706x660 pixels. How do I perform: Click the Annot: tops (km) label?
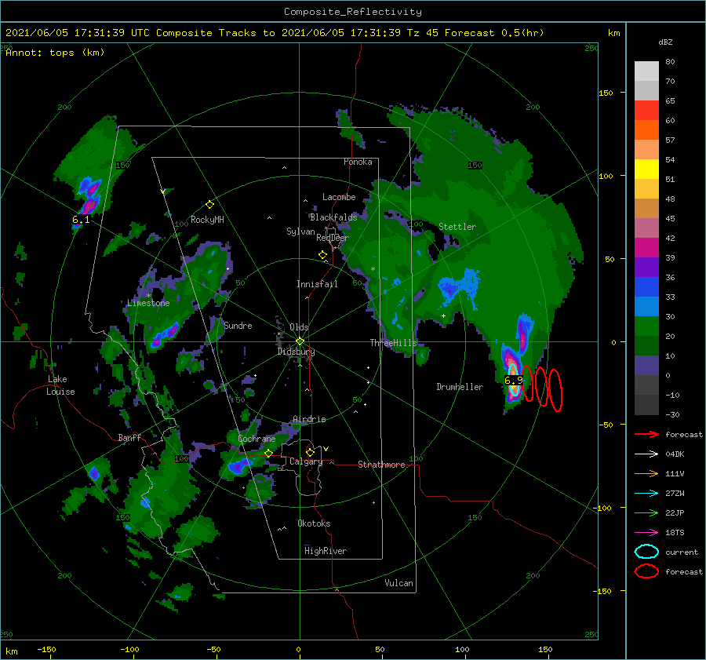pyautogui.click(x=55, y=53)
